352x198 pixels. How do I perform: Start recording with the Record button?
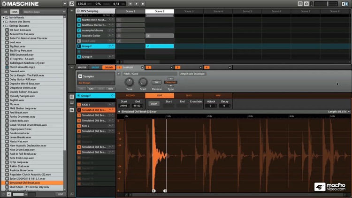coord(143,4)
